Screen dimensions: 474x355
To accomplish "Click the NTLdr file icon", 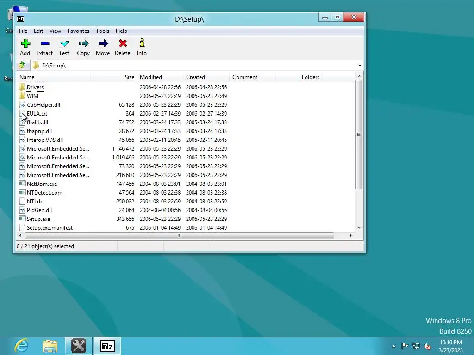I will tap(22, 201).
